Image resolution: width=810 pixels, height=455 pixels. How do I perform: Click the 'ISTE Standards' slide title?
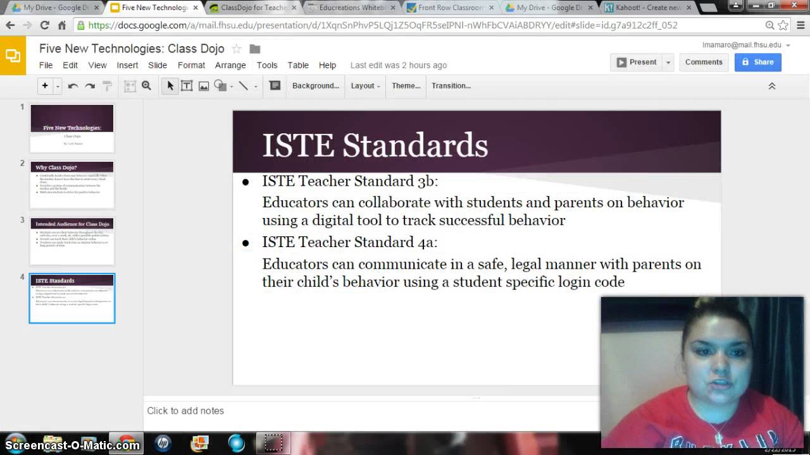375,145
